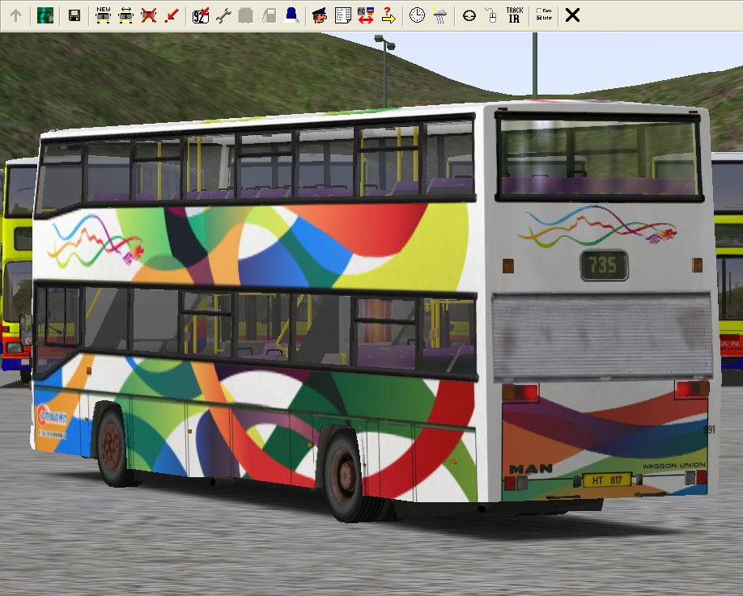Switch vehicle with double-arrow bus icon

click(x=125, y=15)
